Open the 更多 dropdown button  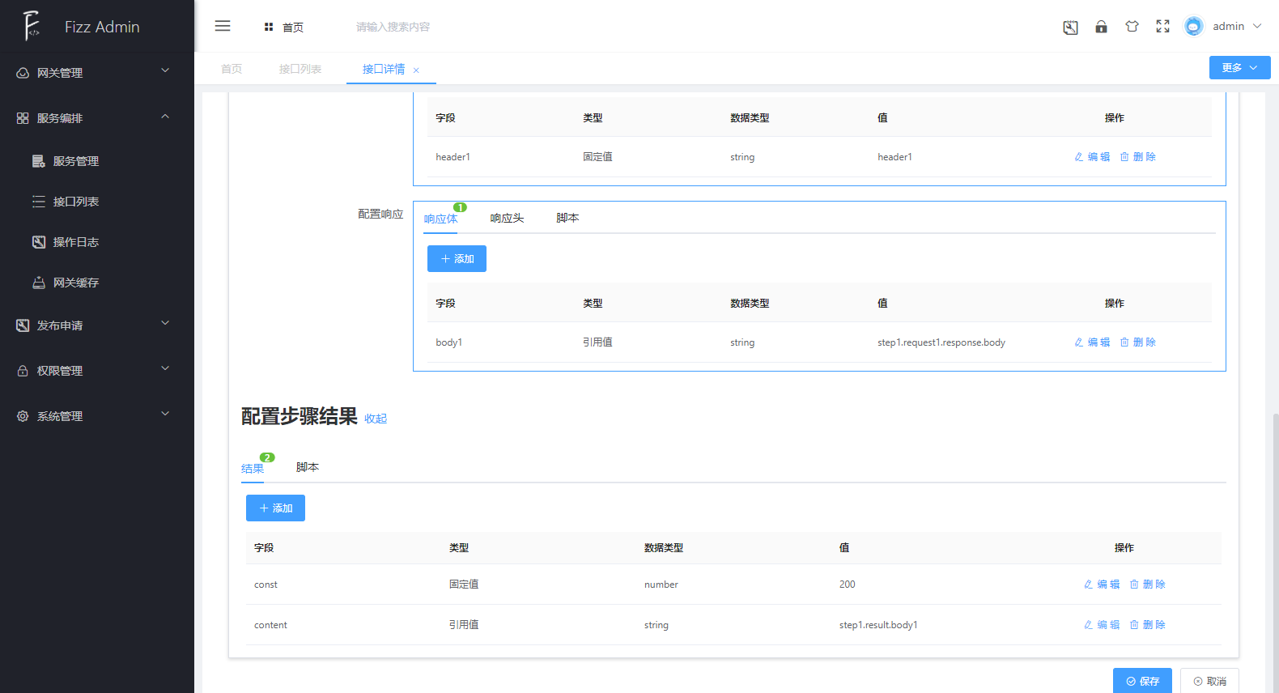[1239, 68]
